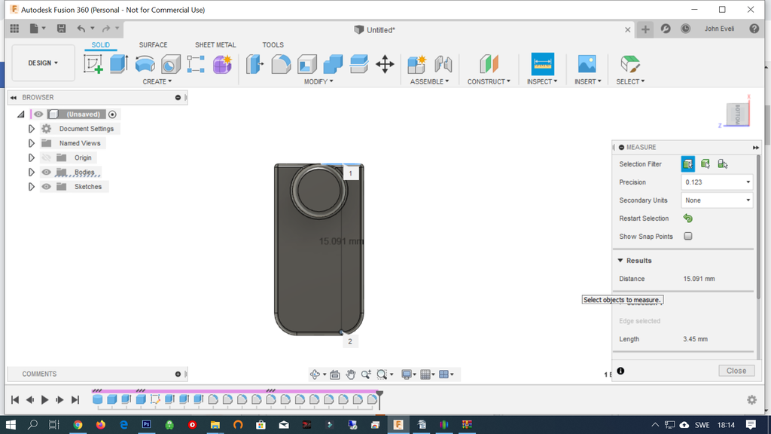The width and height of the screenshot is (771, 434).
Task: Select the Extrude tool
Action: coord(119,65)
